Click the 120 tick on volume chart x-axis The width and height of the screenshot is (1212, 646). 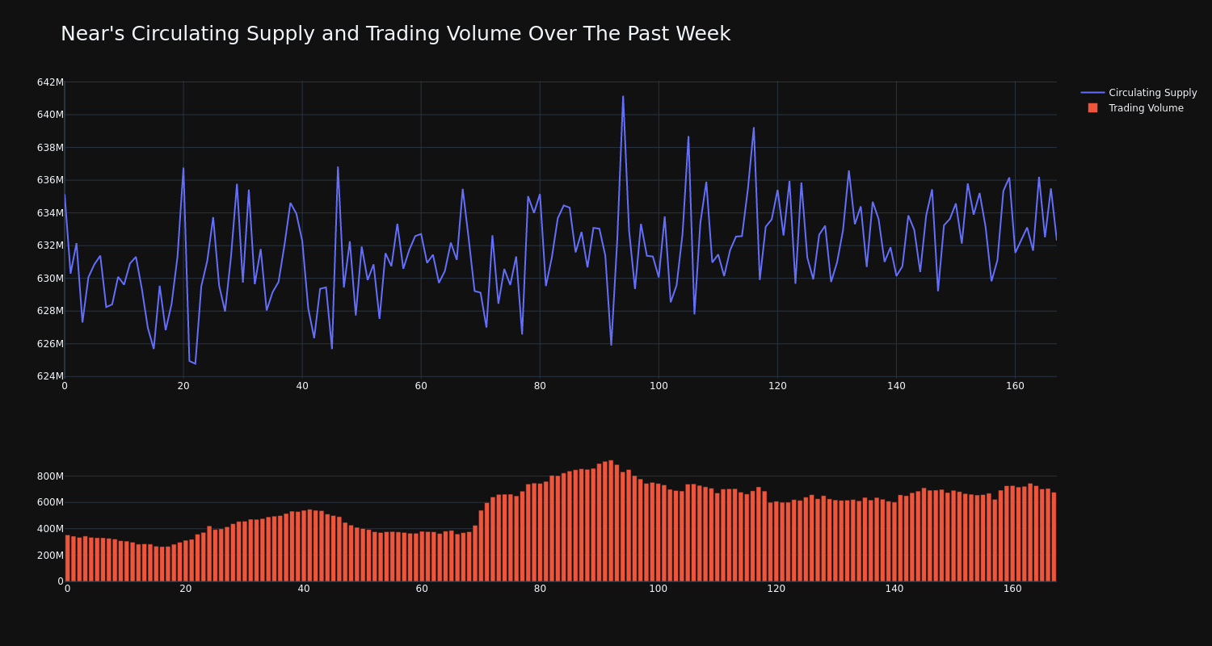click(x=776, y=589)
